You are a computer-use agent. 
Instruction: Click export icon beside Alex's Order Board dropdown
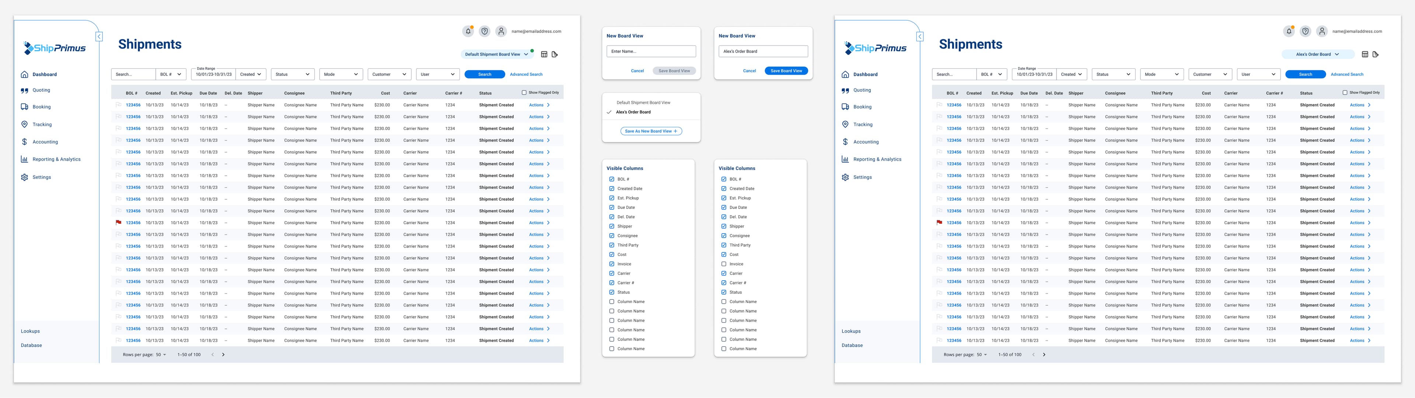(1376, 54)
